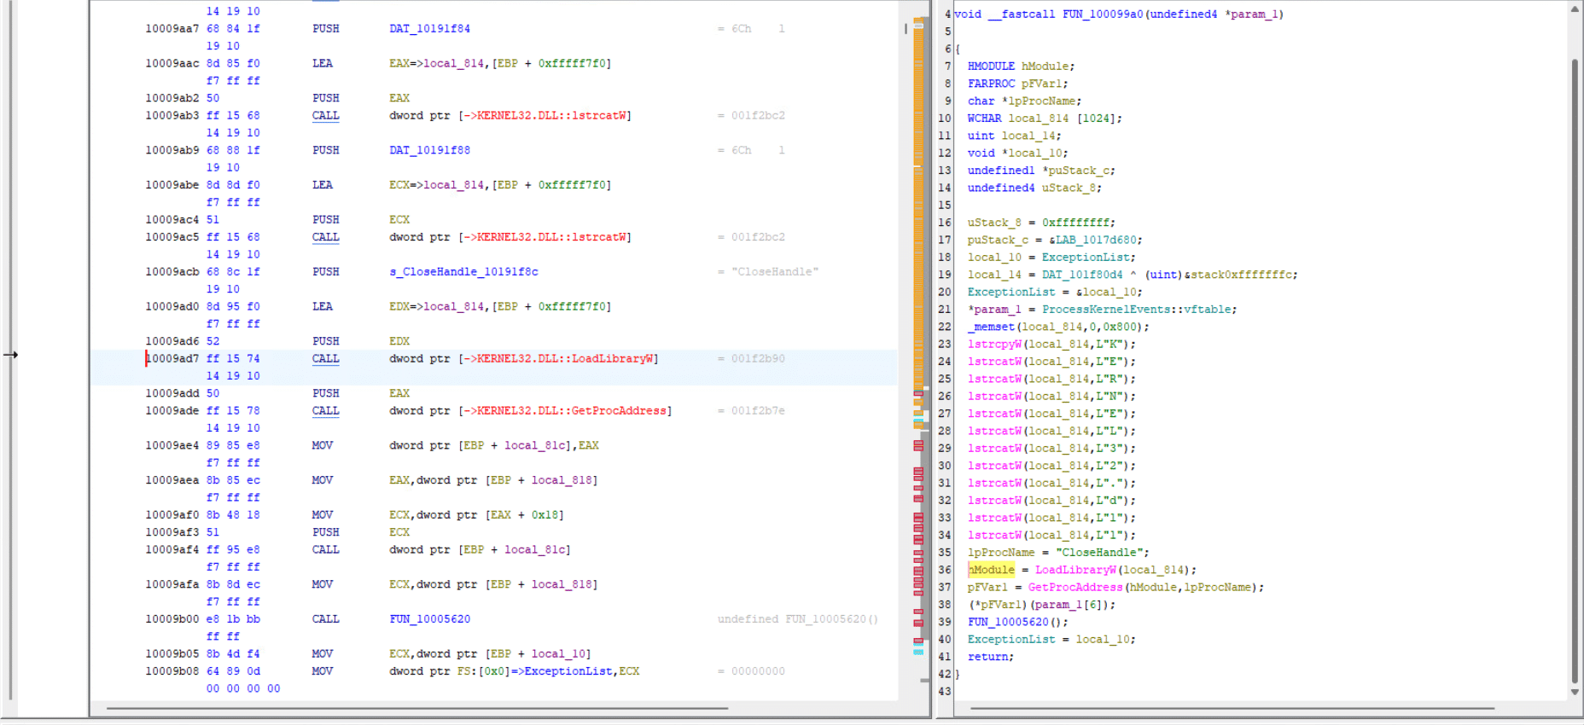The image size is (1584, 725).
Task: Click CALL mnemonic at address 10009af4
Action: 326,550
